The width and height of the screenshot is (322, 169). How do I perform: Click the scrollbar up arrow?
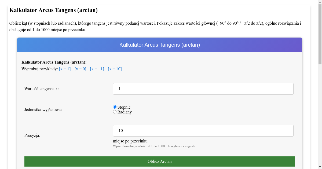(x=320, y=2)
